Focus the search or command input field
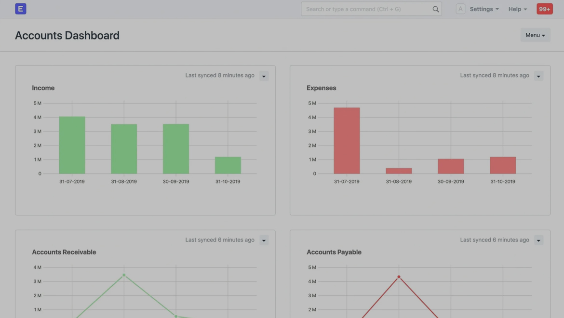This screenshot has height=318, width=564. 366,9
